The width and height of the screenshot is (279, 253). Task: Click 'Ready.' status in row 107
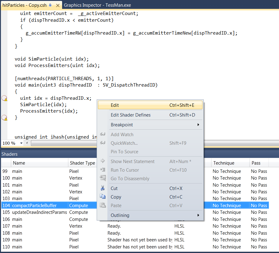(x=114, y=226)
